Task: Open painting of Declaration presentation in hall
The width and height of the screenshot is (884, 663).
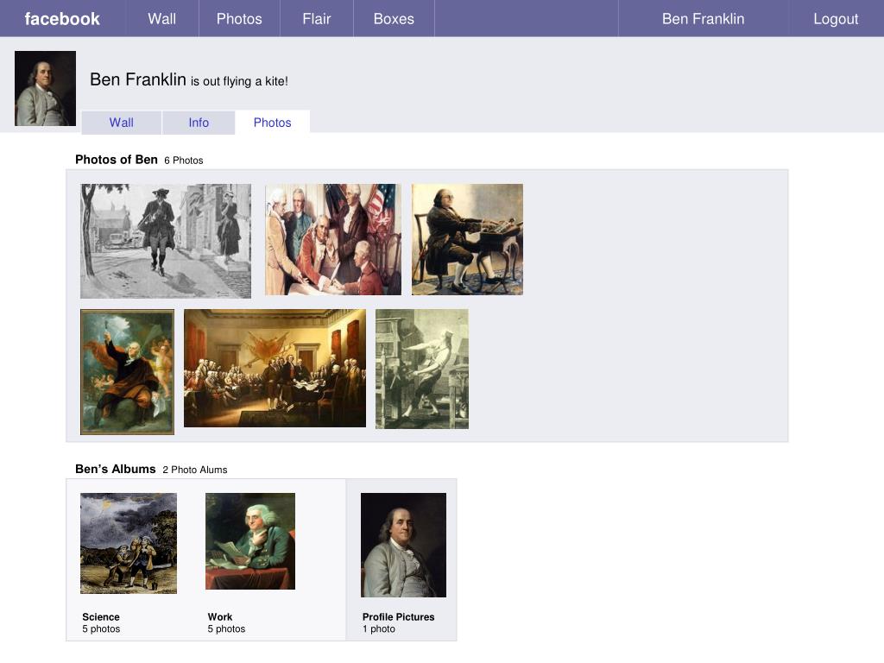Action: 275,368
